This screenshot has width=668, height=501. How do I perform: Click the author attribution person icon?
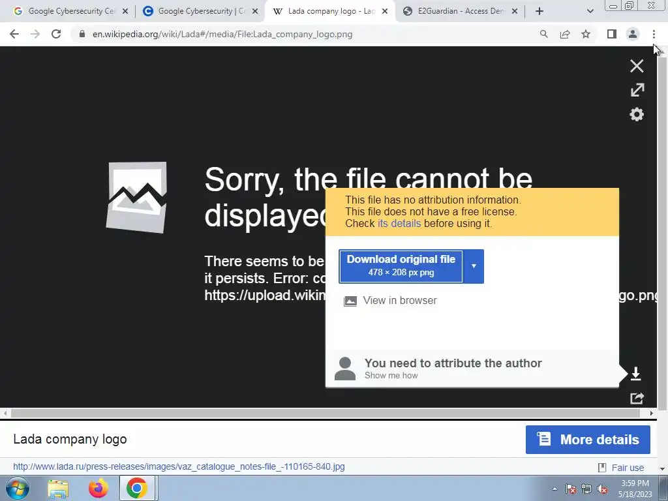[x=344, y=369]
